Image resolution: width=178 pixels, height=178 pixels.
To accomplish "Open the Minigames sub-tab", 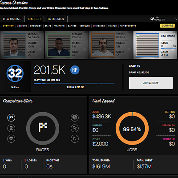I will [x=99, y=26].
